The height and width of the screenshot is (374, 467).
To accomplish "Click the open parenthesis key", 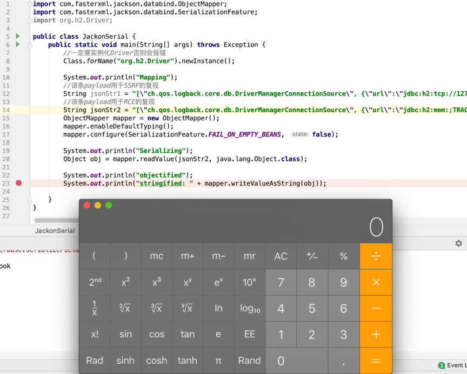I will point(95,256).
